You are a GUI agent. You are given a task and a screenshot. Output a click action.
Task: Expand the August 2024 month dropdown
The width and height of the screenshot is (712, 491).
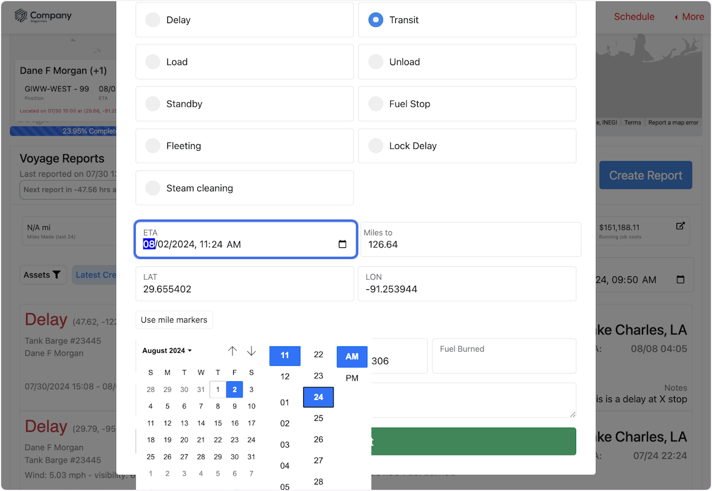pyautogui.click(x=167, y=350)
